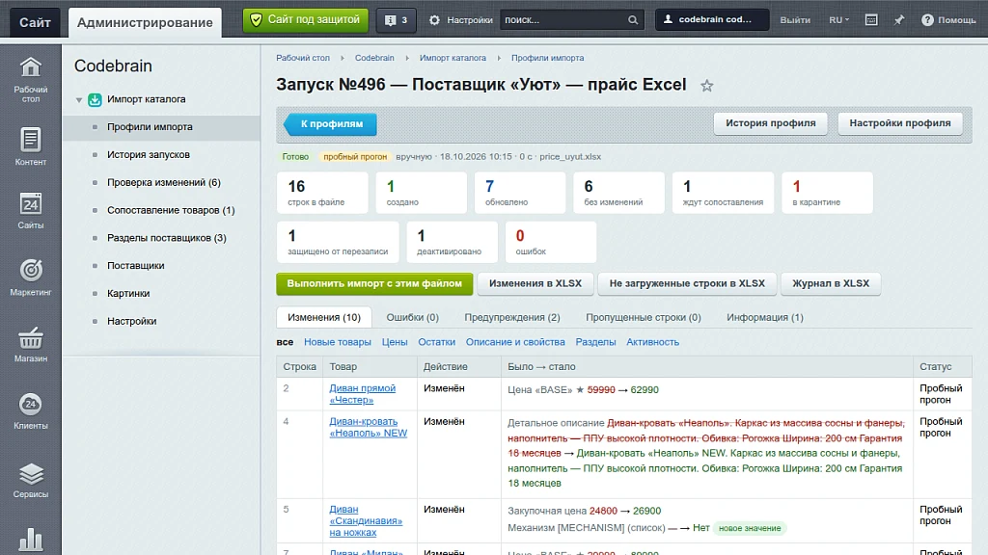
Task: Open the codebrain user profile button
Action: [712, 19]
